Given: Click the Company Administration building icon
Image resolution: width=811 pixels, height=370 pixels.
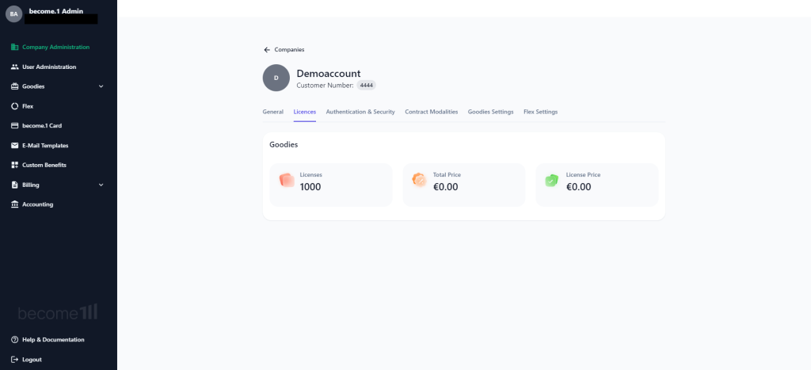Looking at the screenshot, I should pos(14,47).
